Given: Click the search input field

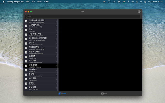Looking at the screenshot, I should tap(83, 16).
